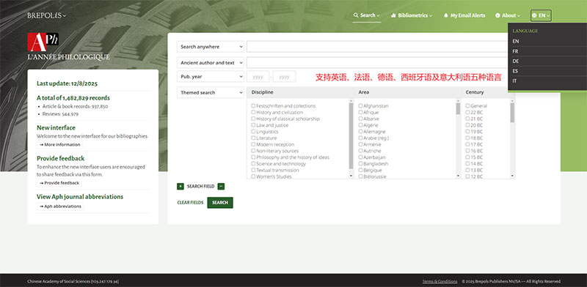The width and height of the screenshot is (587, 287).
Task: Click the Aph abbreviations button
Action: click(x=60, y=206)
